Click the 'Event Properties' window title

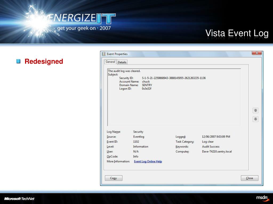(x=117, y=54)
